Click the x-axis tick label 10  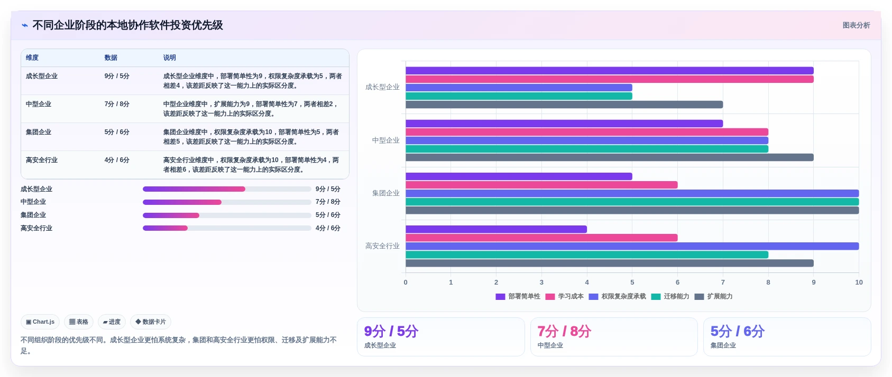click(x=859, y=282)
